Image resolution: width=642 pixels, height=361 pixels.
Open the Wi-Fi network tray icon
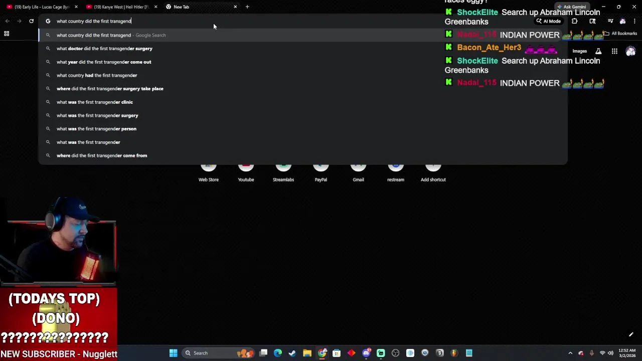click(602, 353)
